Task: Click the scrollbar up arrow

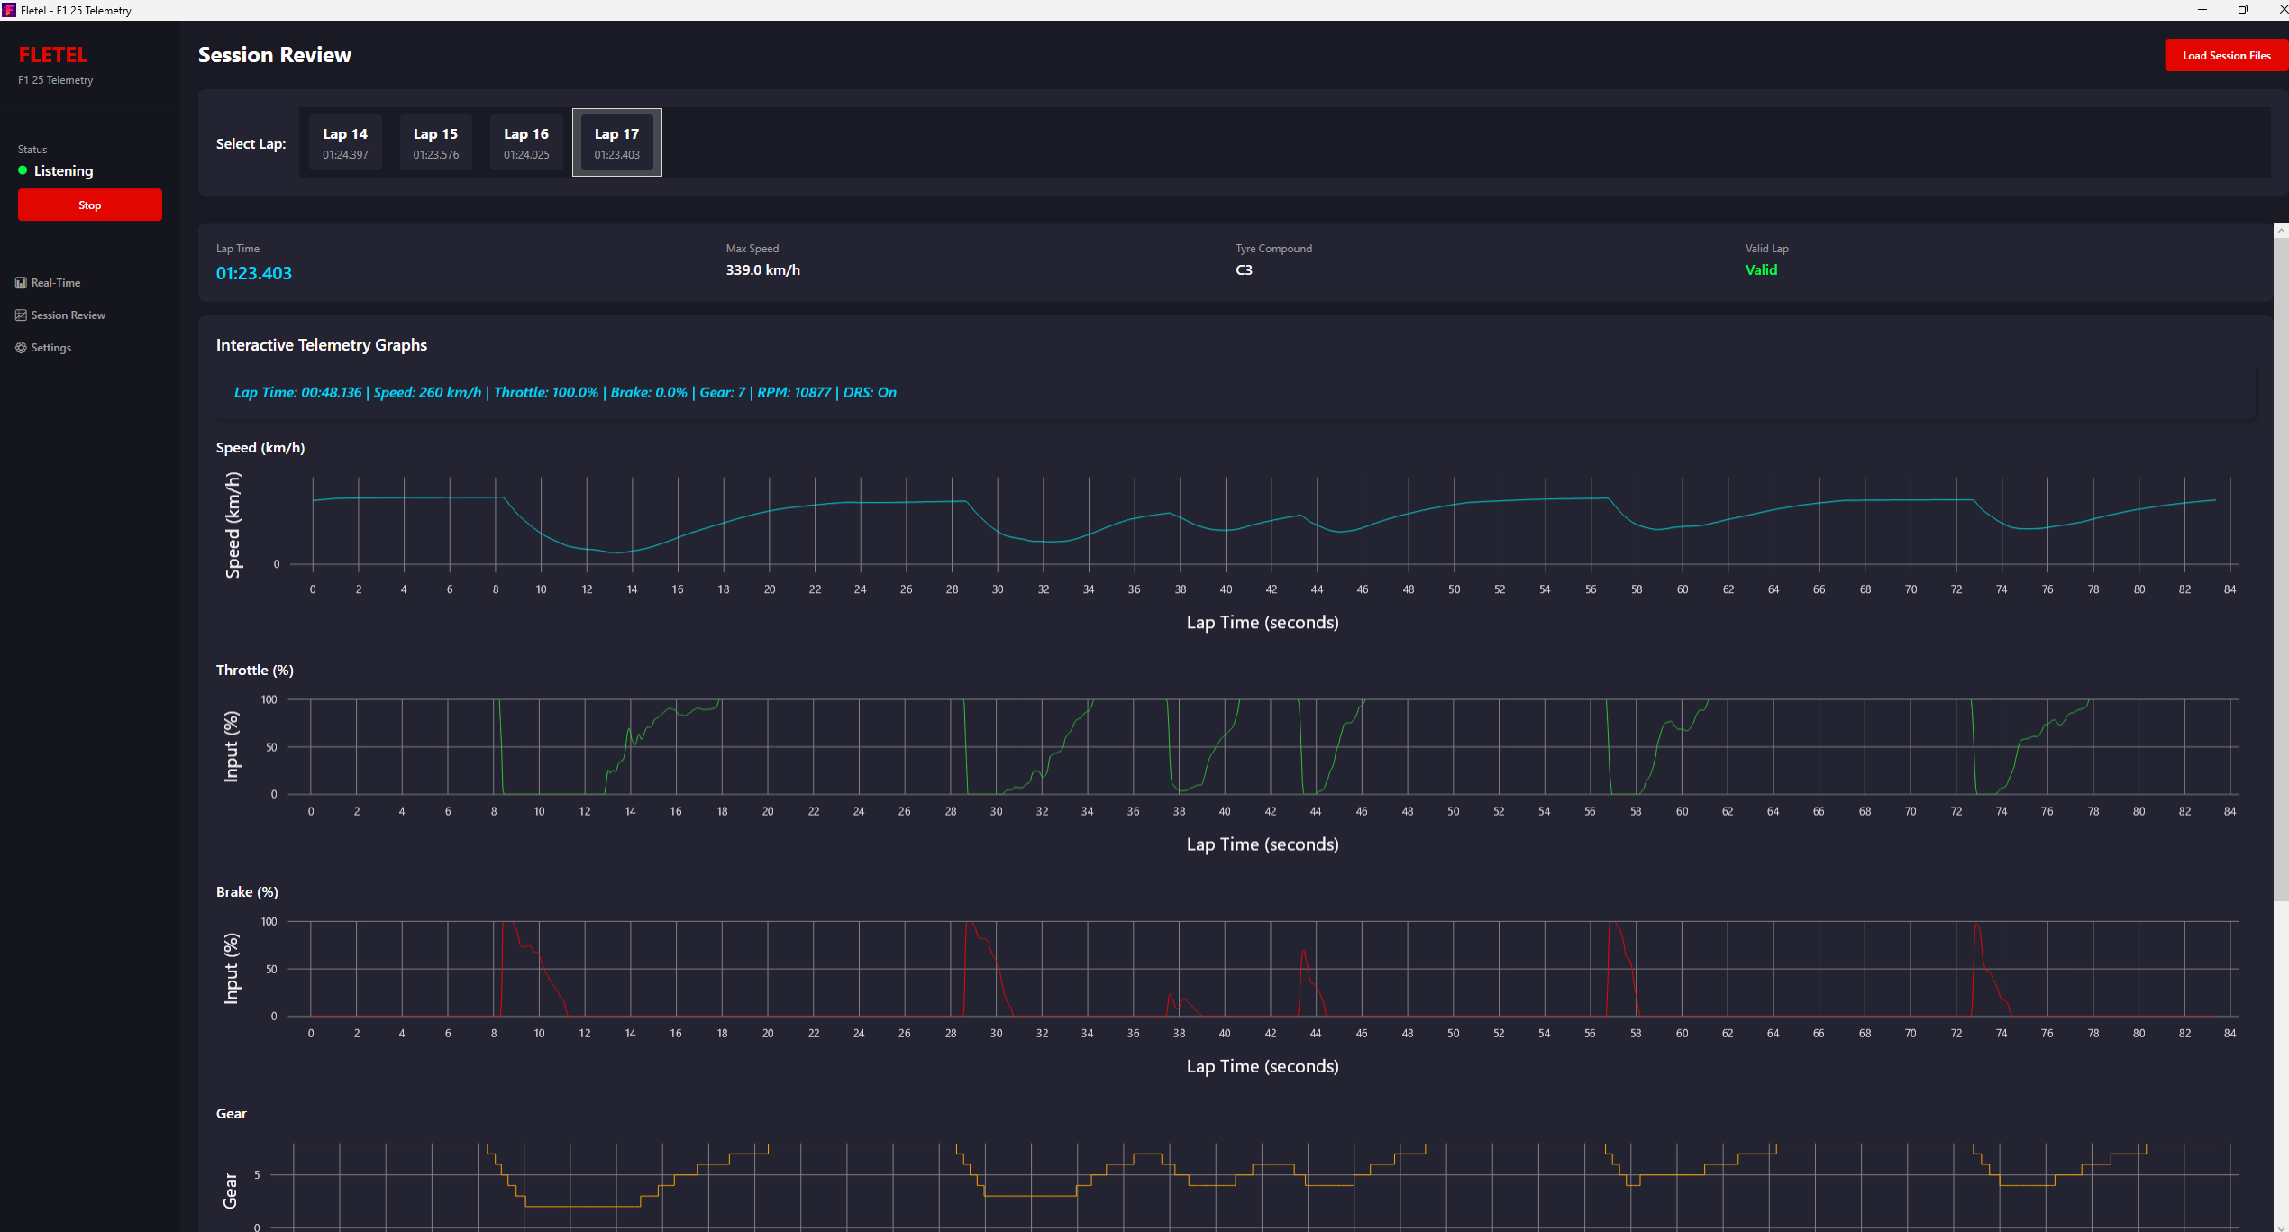Action: click(2281, 231)
